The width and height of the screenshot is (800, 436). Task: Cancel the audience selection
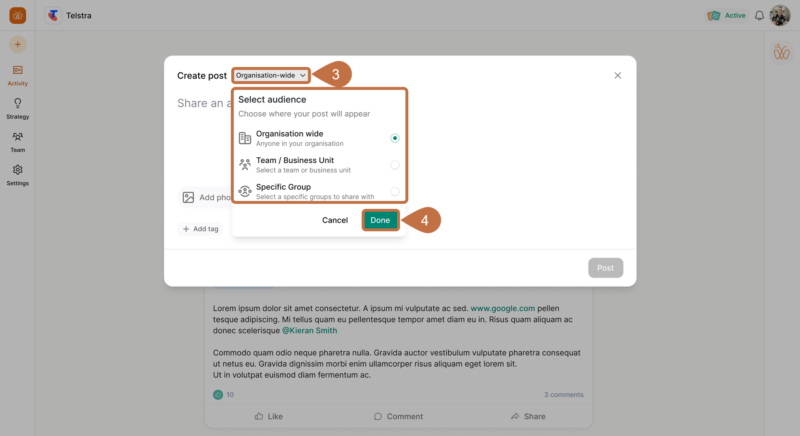[335, 220]
